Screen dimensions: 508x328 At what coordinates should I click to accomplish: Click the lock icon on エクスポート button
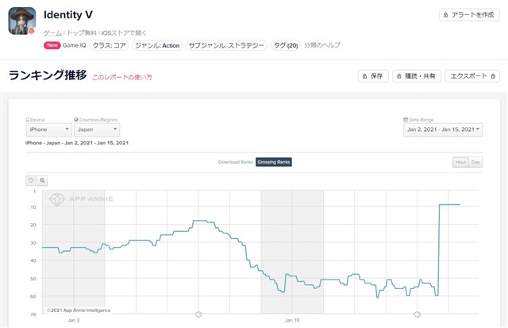click(493, 76)
